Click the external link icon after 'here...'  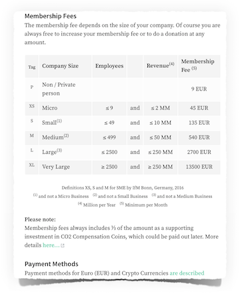[x=63, y=246]
